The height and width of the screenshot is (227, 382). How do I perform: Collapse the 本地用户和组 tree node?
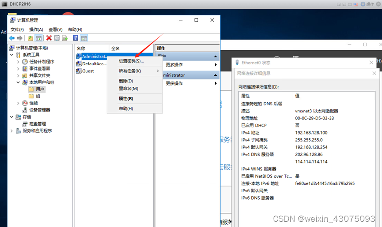click(18, 82)
